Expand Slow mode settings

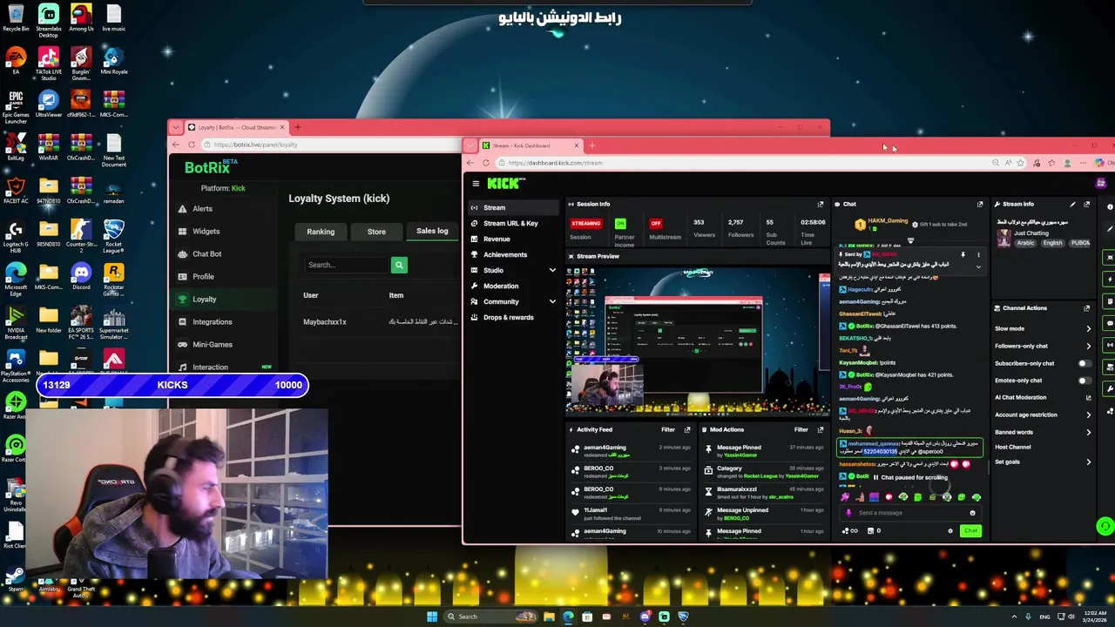pyautogui.click(x=1088, y=329)
